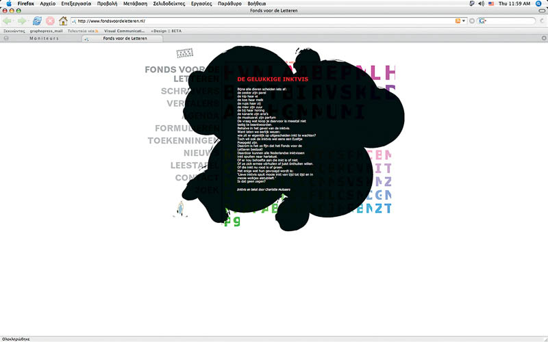
Task: Click the Fonds voor de Letteren stamp logo
Action: click(x=184, y=53)
